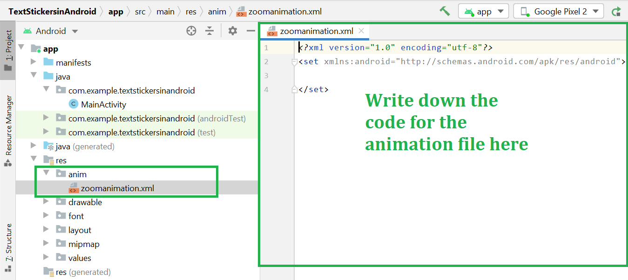Click the app breadcrumb item
Viewport: 628px width, 280px height.
click(115, 12)
